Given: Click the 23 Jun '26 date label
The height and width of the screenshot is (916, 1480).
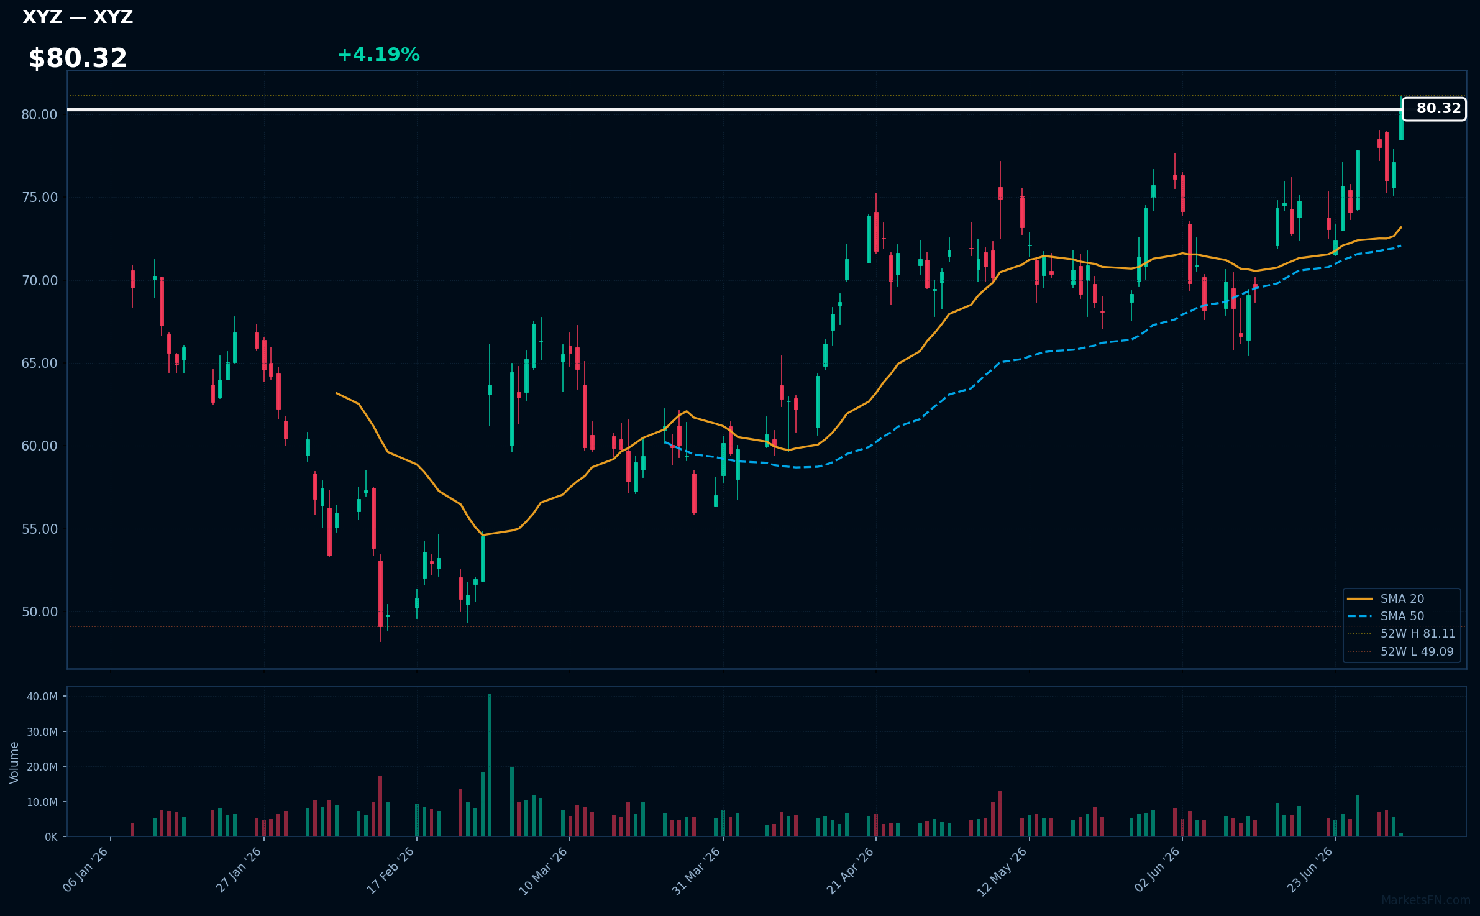Looking at the screenshot, I should coord(1309,871).
